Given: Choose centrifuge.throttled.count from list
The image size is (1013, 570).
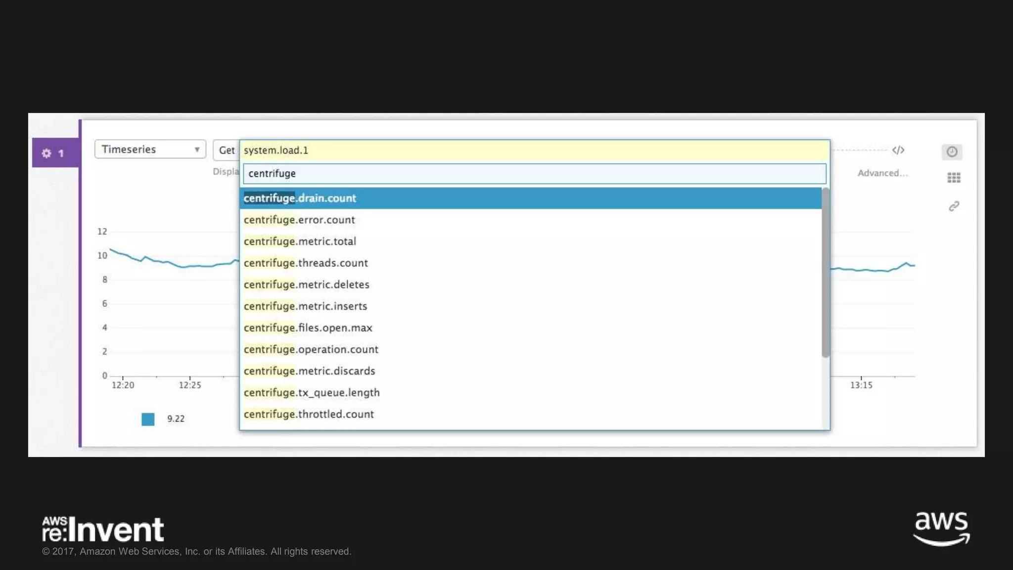Looking at the screenshot, I should [309, 415].
